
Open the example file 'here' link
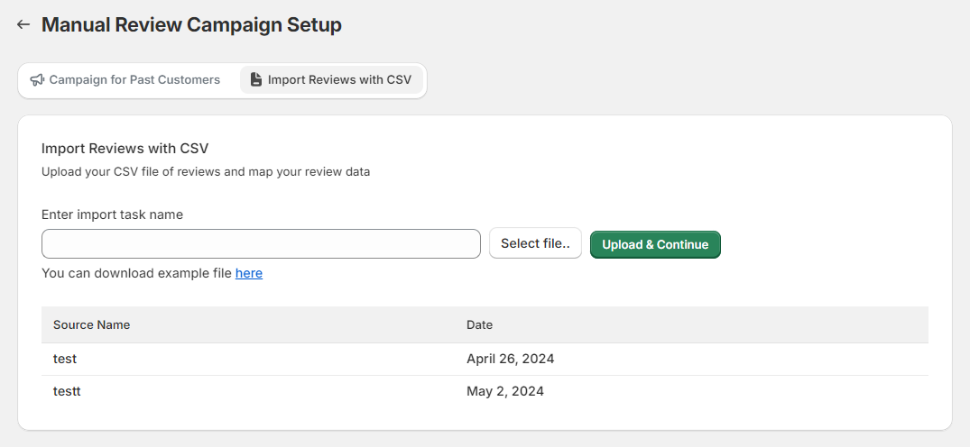(x=249, y=273)
